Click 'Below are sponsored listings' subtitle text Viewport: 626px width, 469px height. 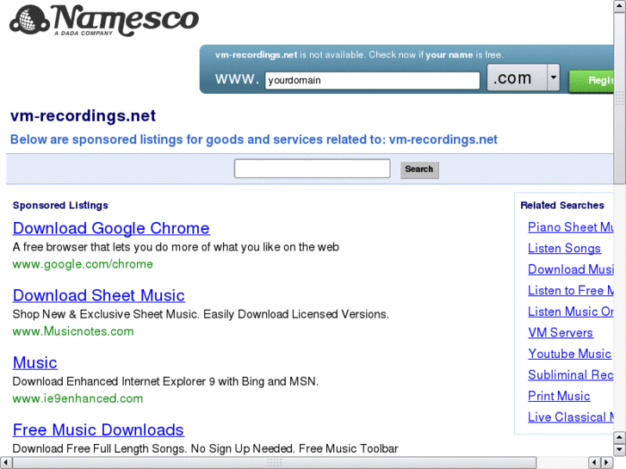click(254, 139)
